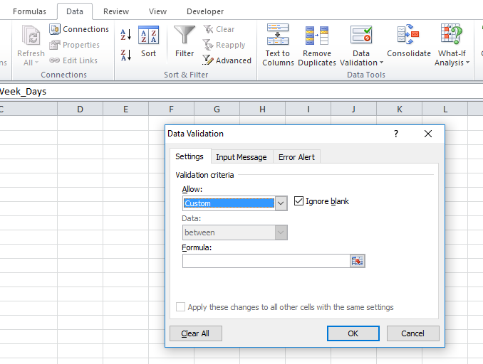Switch to the Formulas ribbon tab
Screen dimensions: 483x364
tap(30, 11)
